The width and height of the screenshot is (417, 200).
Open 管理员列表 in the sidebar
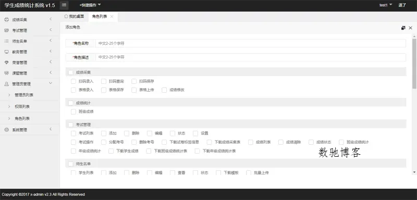(24, 95)
